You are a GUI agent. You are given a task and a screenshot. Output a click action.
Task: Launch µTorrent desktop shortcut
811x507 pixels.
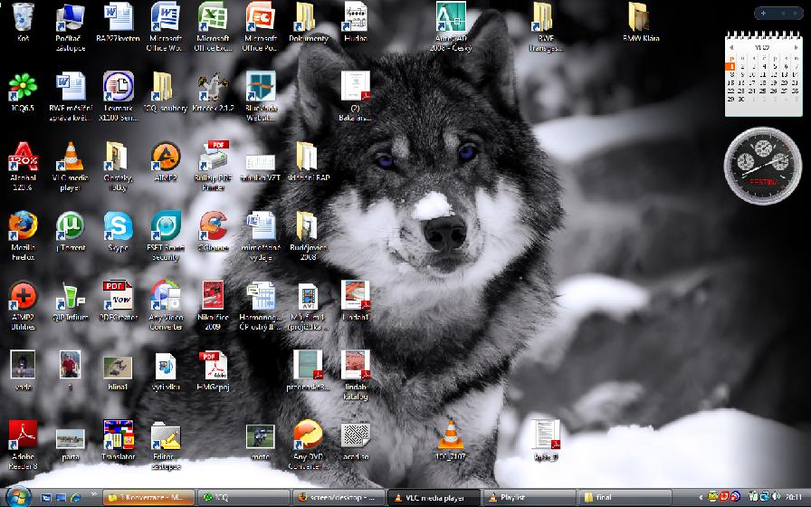69,226
